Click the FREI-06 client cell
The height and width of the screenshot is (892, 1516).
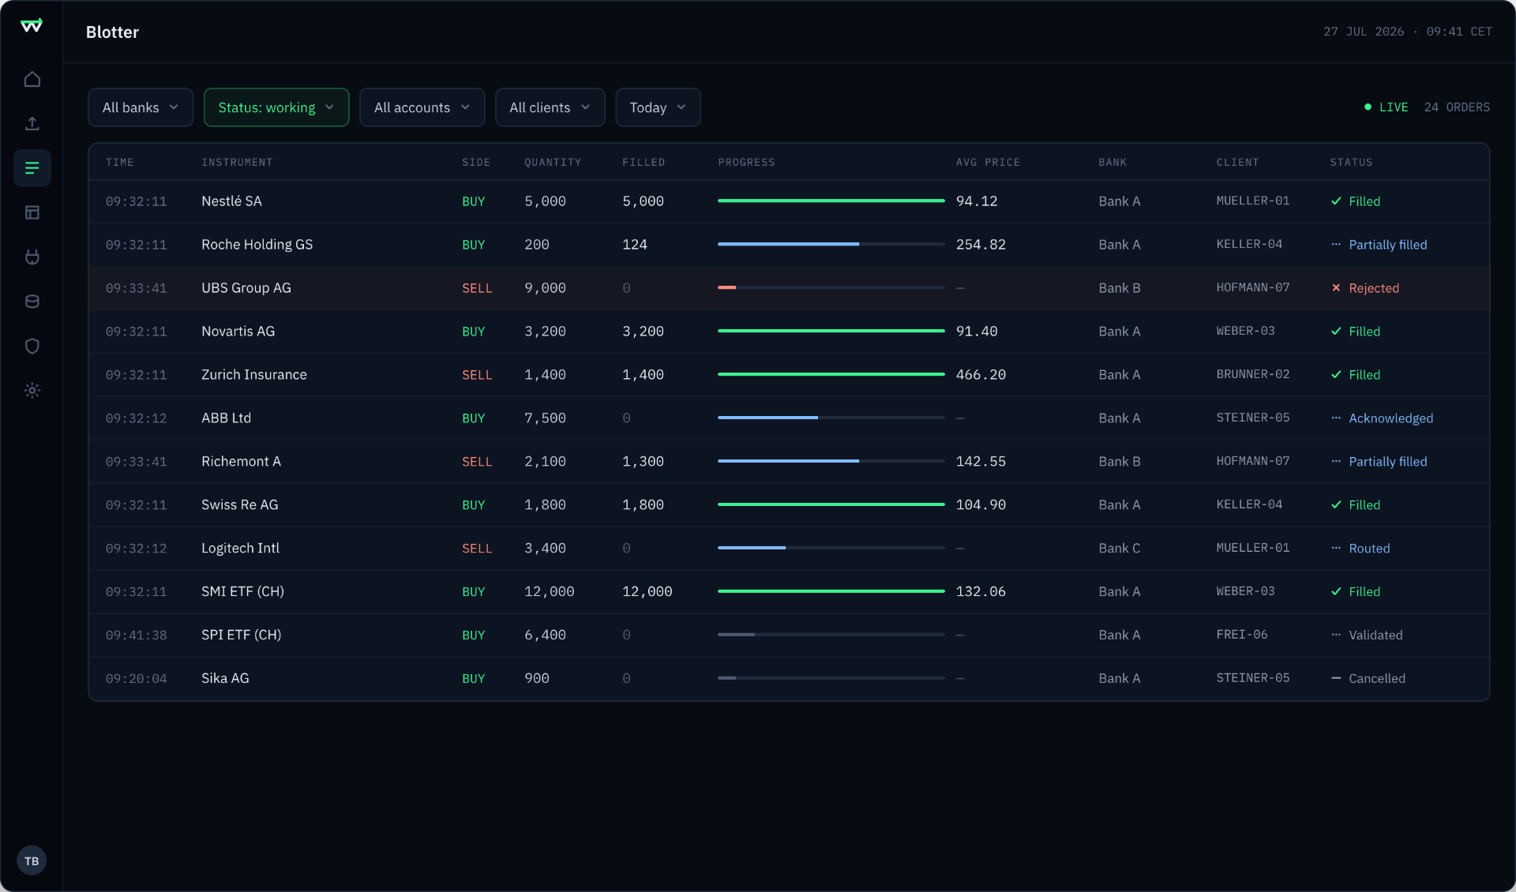click(1241, 635)
